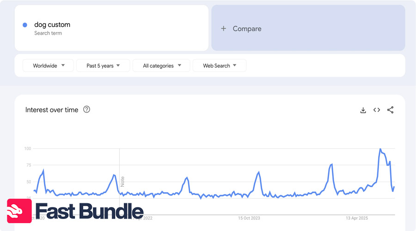The height and width of the screenshot is (231, 416).
Task: Click the Fast Bundle rabbit logo icon
Action: point(19,211)
